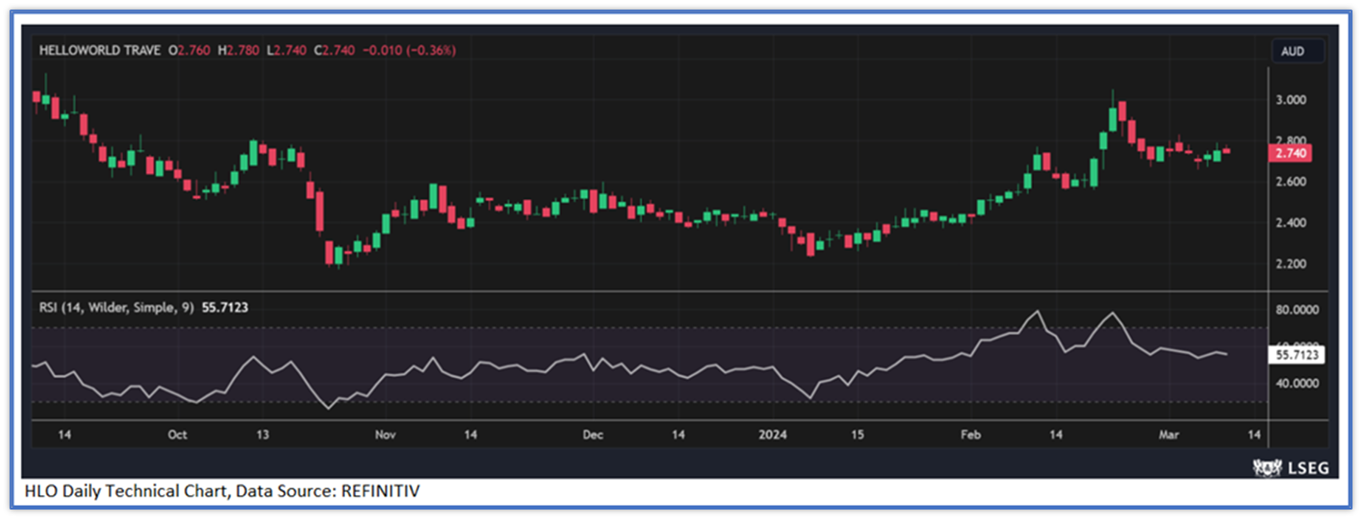Click the HELLOWORLD TRAVE symbol title

pos(100,51)
